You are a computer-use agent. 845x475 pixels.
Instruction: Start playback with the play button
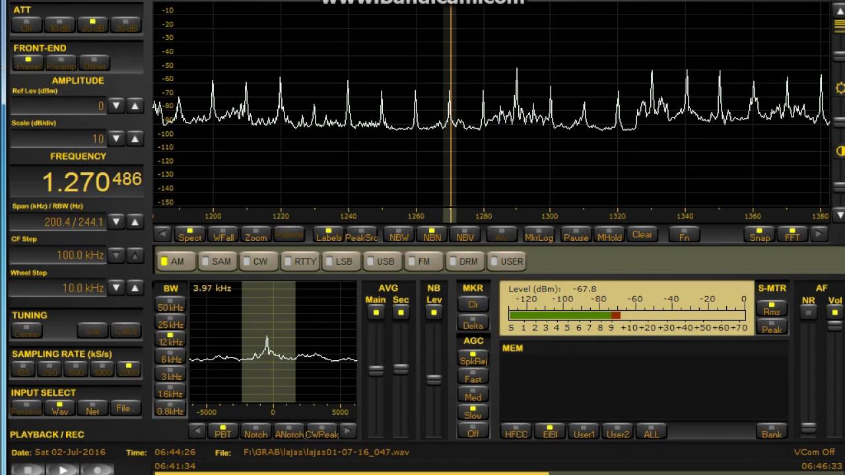coord(64,470)
